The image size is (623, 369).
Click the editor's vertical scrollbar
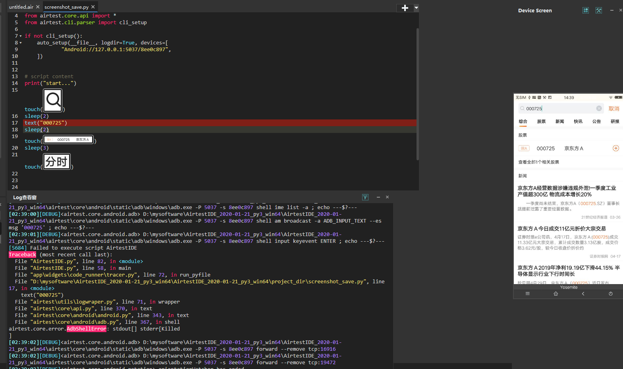(417, 94)
